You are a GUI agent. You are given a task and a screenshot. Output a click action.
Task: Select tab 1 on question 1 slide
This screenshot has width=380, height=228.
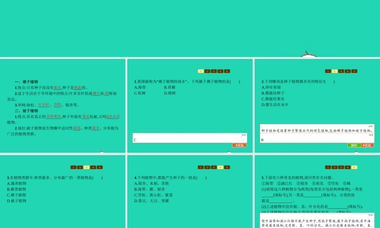201,71
